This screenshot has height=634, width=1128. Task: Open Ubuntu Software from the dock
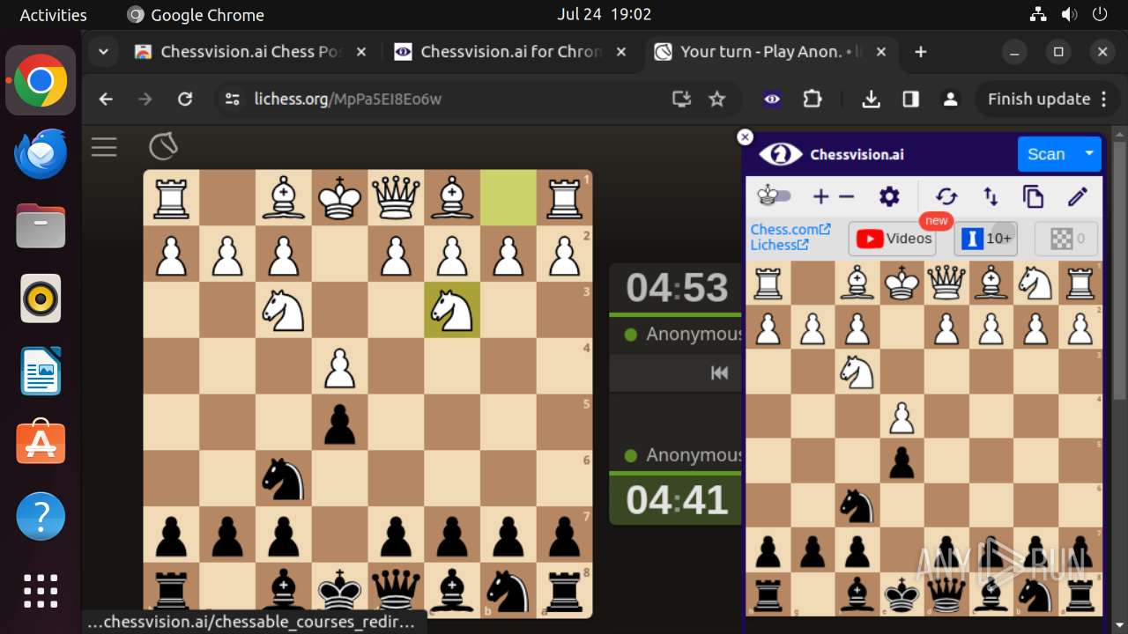point(41,443)
